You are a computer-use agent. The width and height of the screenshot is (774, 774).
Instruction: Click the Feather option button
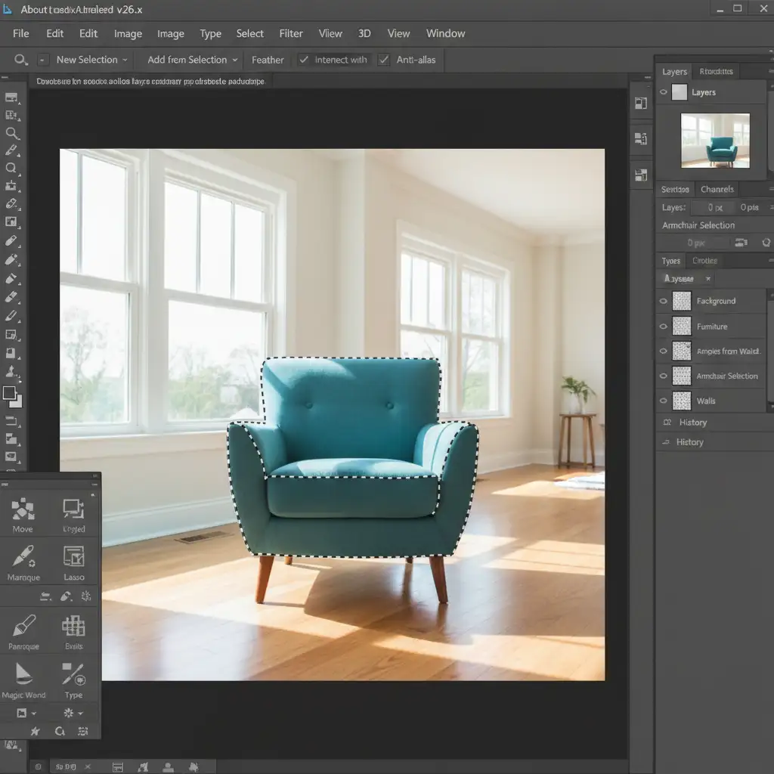(268, 60)
